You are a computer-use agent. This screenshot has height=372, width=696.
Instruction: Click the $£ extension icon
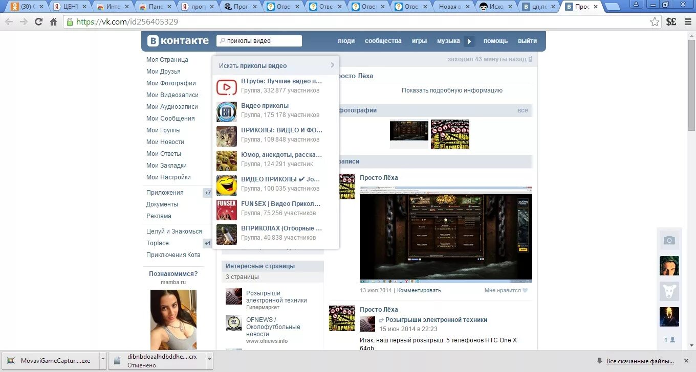(671, 22)
